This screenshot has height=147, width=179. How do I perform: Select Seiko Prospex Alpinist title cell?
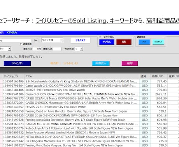point(82,132)
